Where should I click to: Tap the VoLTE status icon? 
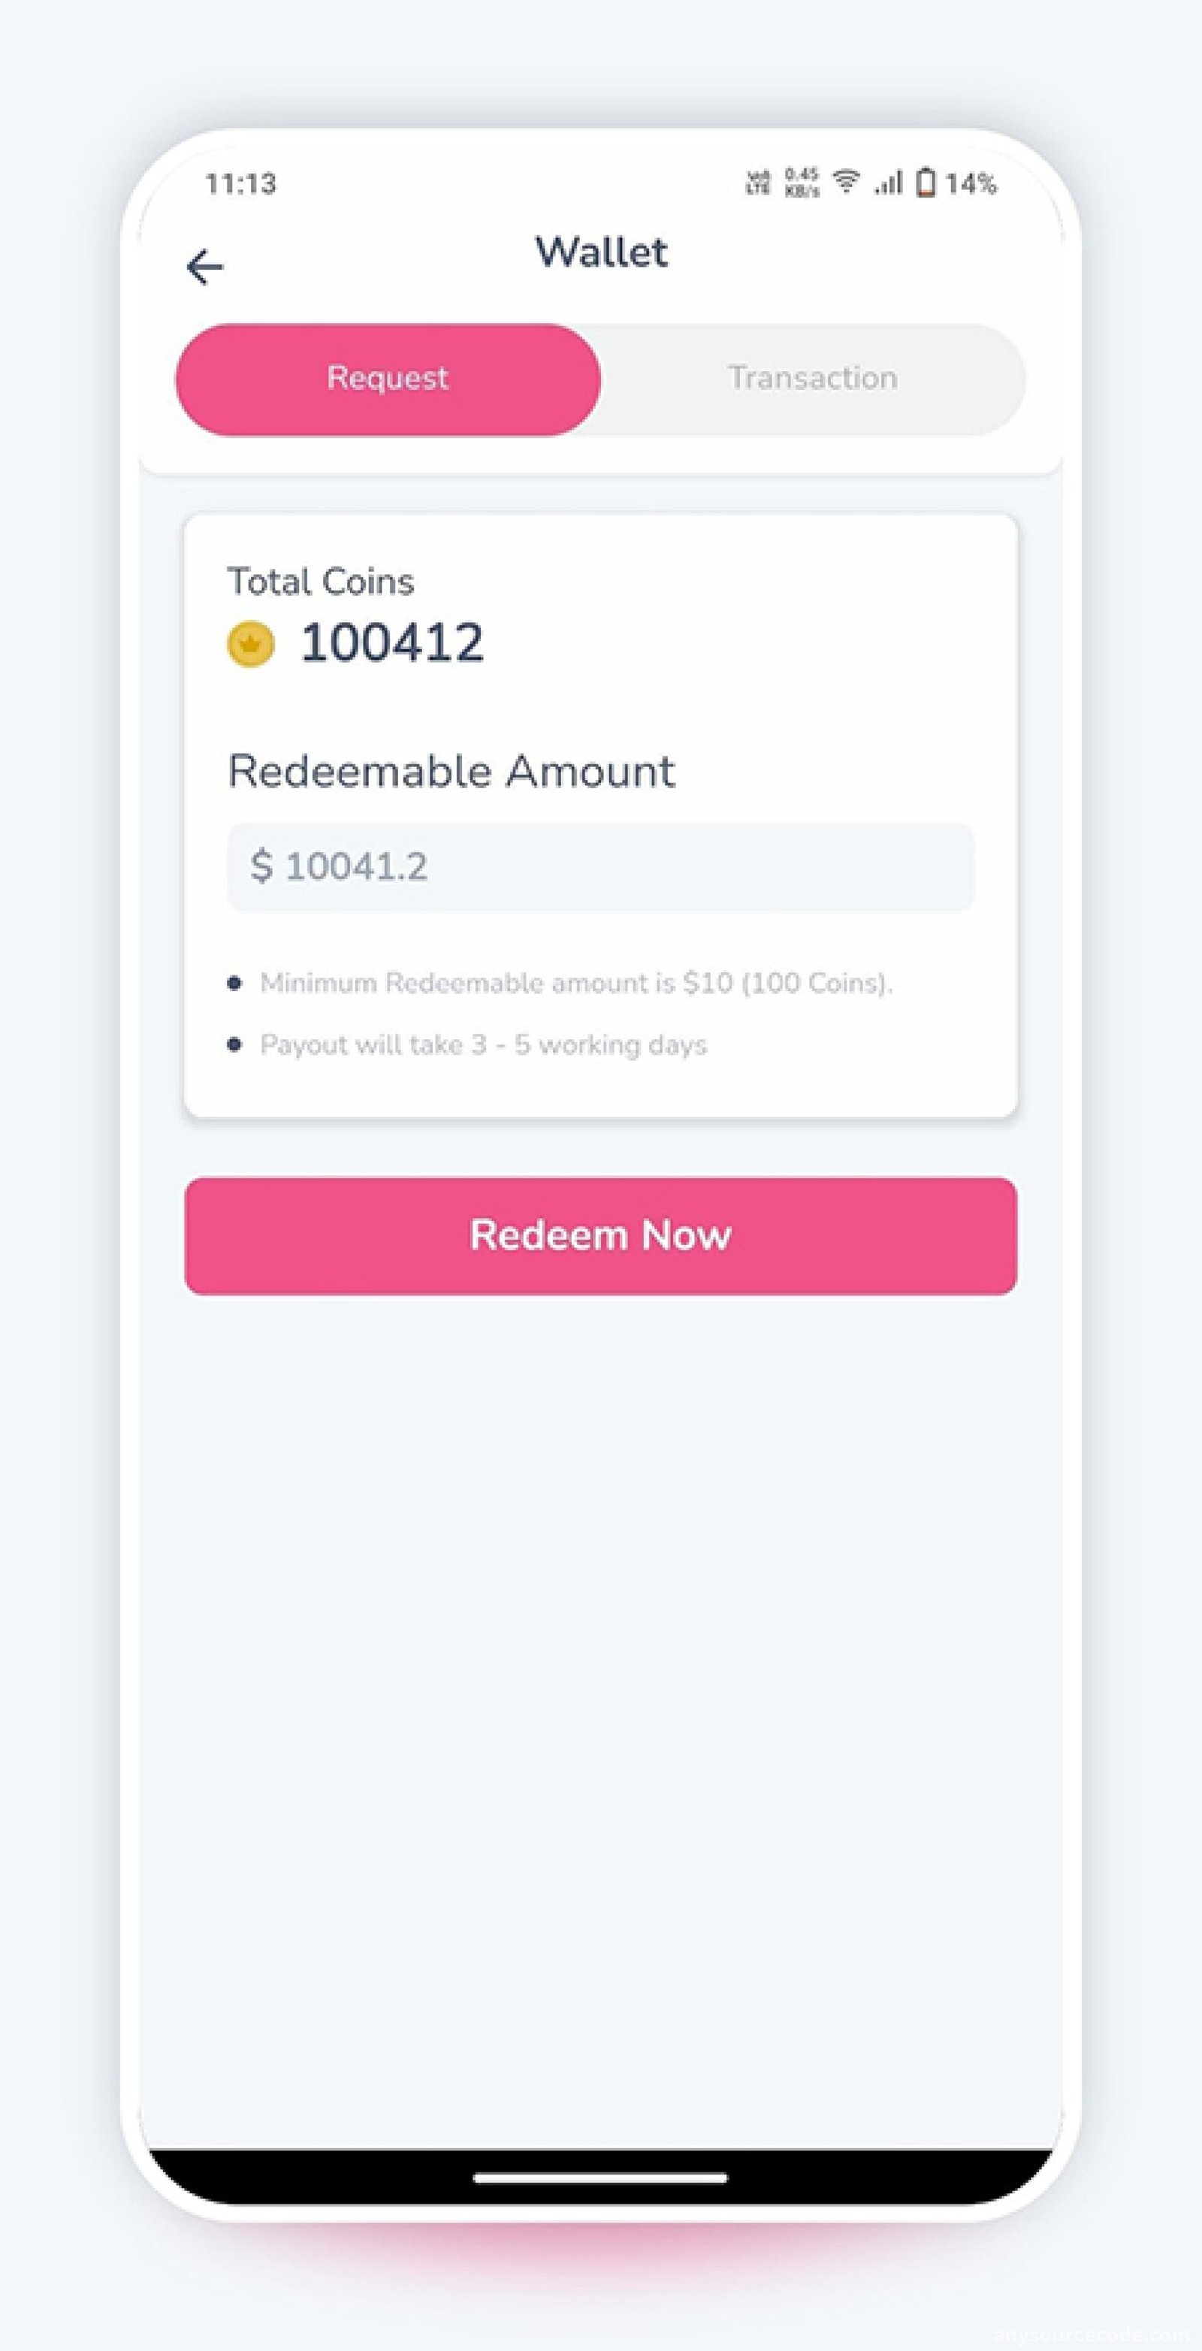click(x=757, y=183)
